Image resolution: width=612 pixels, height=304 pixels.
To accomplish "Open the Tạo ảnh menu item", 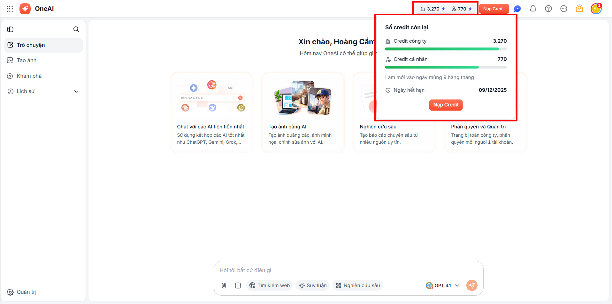I will [x=43, y=61].
